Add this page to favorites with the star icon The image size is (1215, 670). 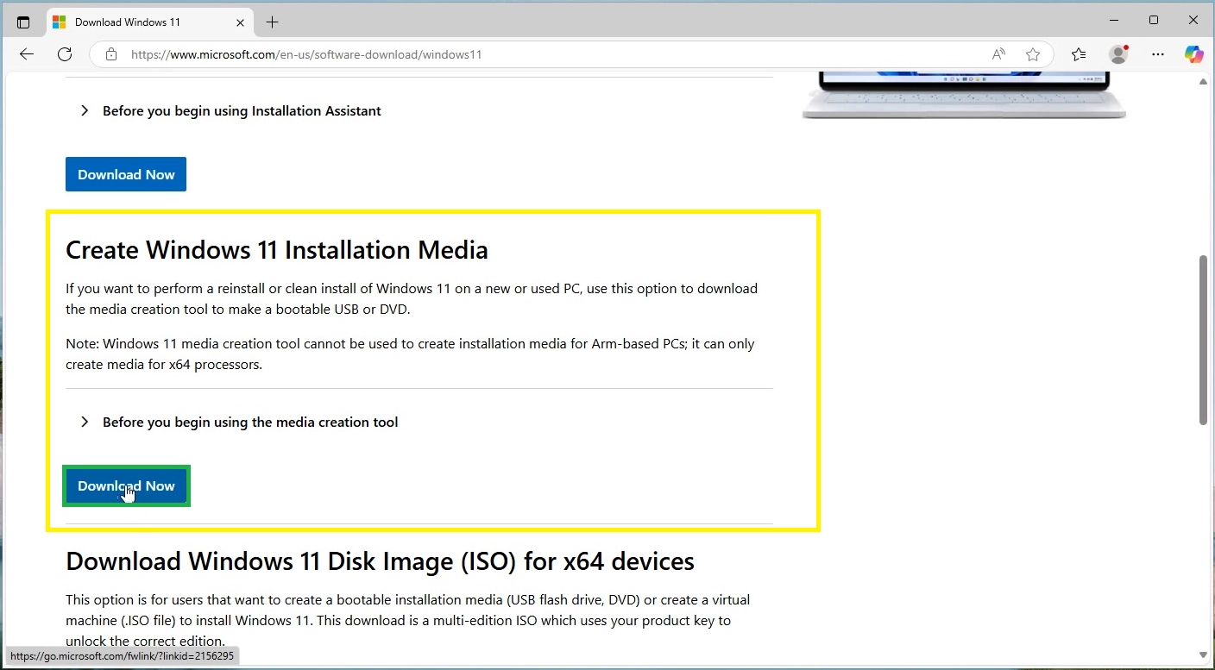coord(1033,54)
